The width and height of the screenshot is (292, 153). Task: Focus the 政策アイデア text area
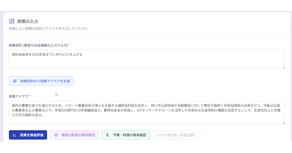(147, 113)
